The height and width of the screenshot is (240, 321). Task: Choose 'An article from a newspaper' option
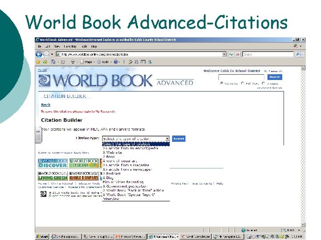pos(136,169)
